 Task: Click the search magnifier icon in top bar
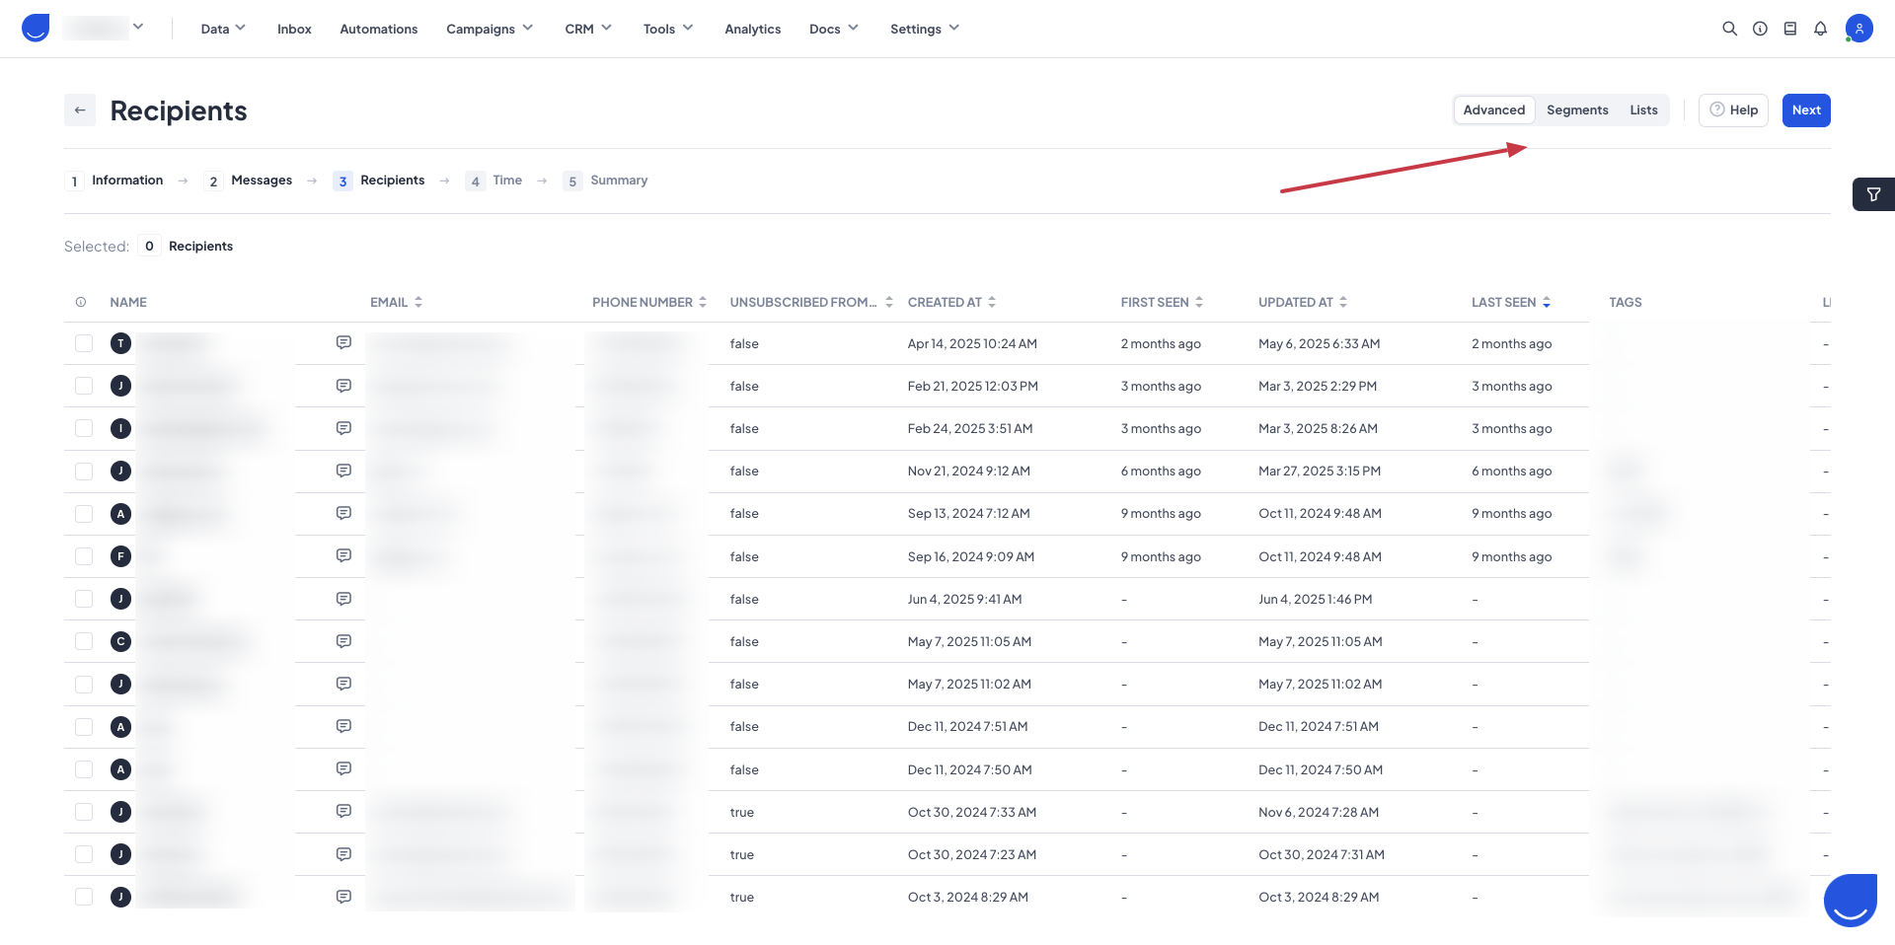[x=1729, y=29]
